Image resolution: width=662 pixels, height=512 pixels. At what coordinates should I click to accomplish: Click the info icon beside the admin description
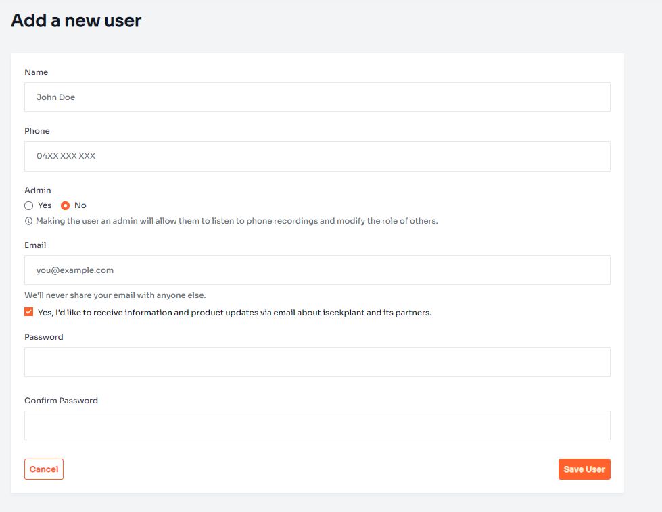tap(28, 221)
